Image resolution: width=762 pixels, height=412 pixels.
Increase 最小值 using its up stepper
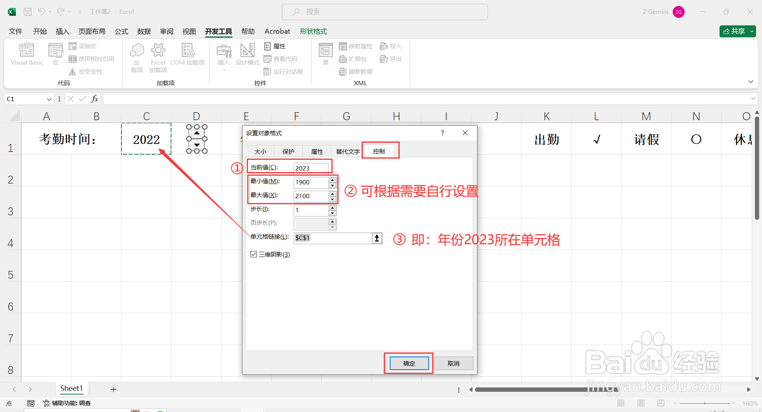click(x=332, y=180)
